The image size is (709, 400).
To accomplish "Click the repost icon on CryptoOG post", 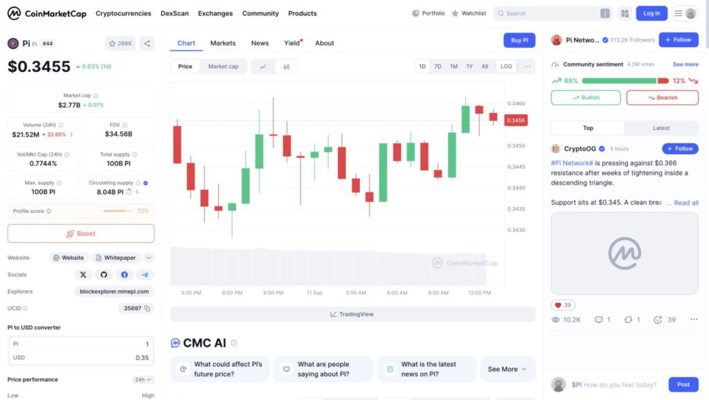I will click(629, 320).
